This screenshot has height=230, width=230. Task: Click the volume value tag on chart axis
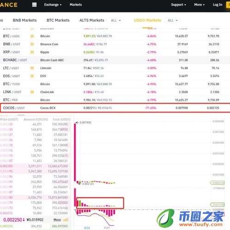218,205
